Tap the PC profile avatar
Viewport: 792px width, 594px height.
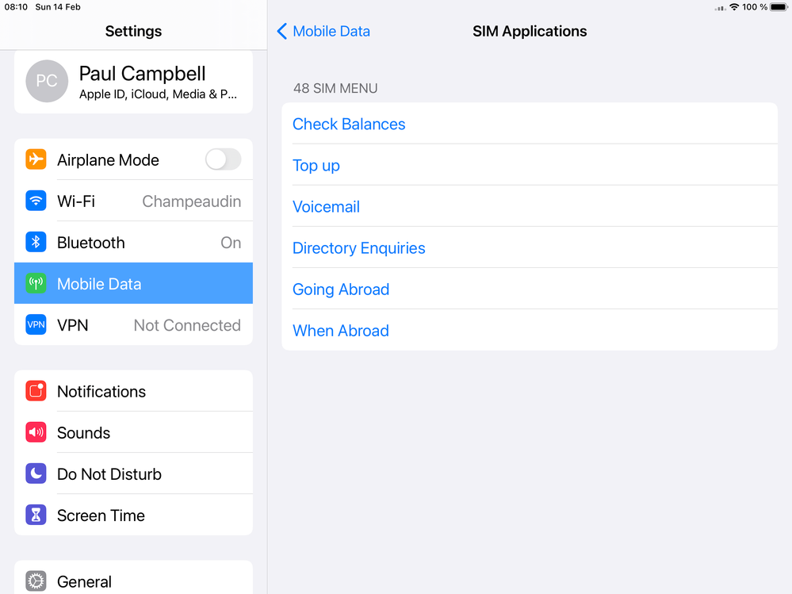point(47,82)
